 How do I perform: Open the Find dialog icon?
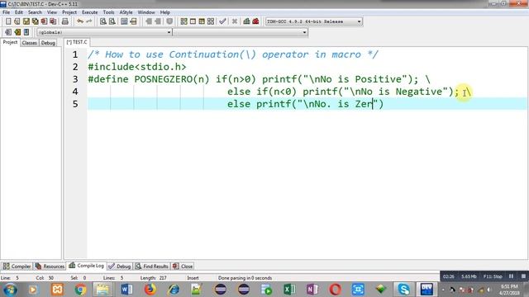click(x=102, y=21)
